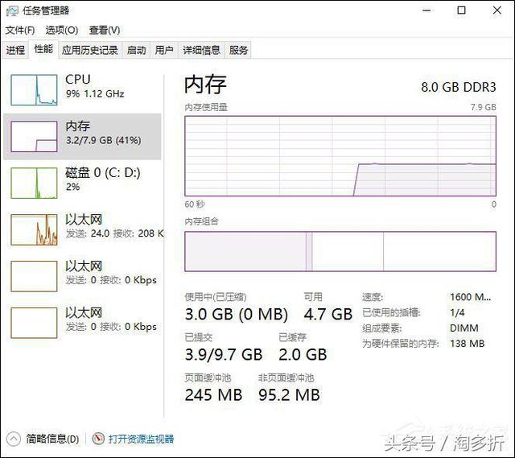The width and height of the screenshot is (515, 458).
Task: Switch to the 应用历史记录 tab
Action: coord(90,50)
